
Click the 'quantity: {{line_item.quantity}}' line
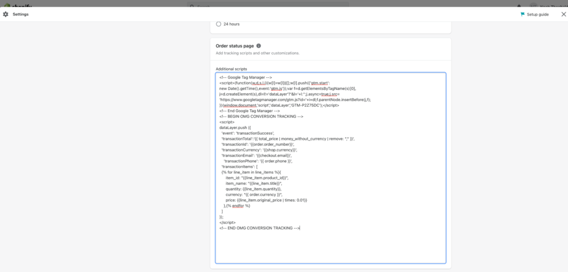(x=253, y=189)
